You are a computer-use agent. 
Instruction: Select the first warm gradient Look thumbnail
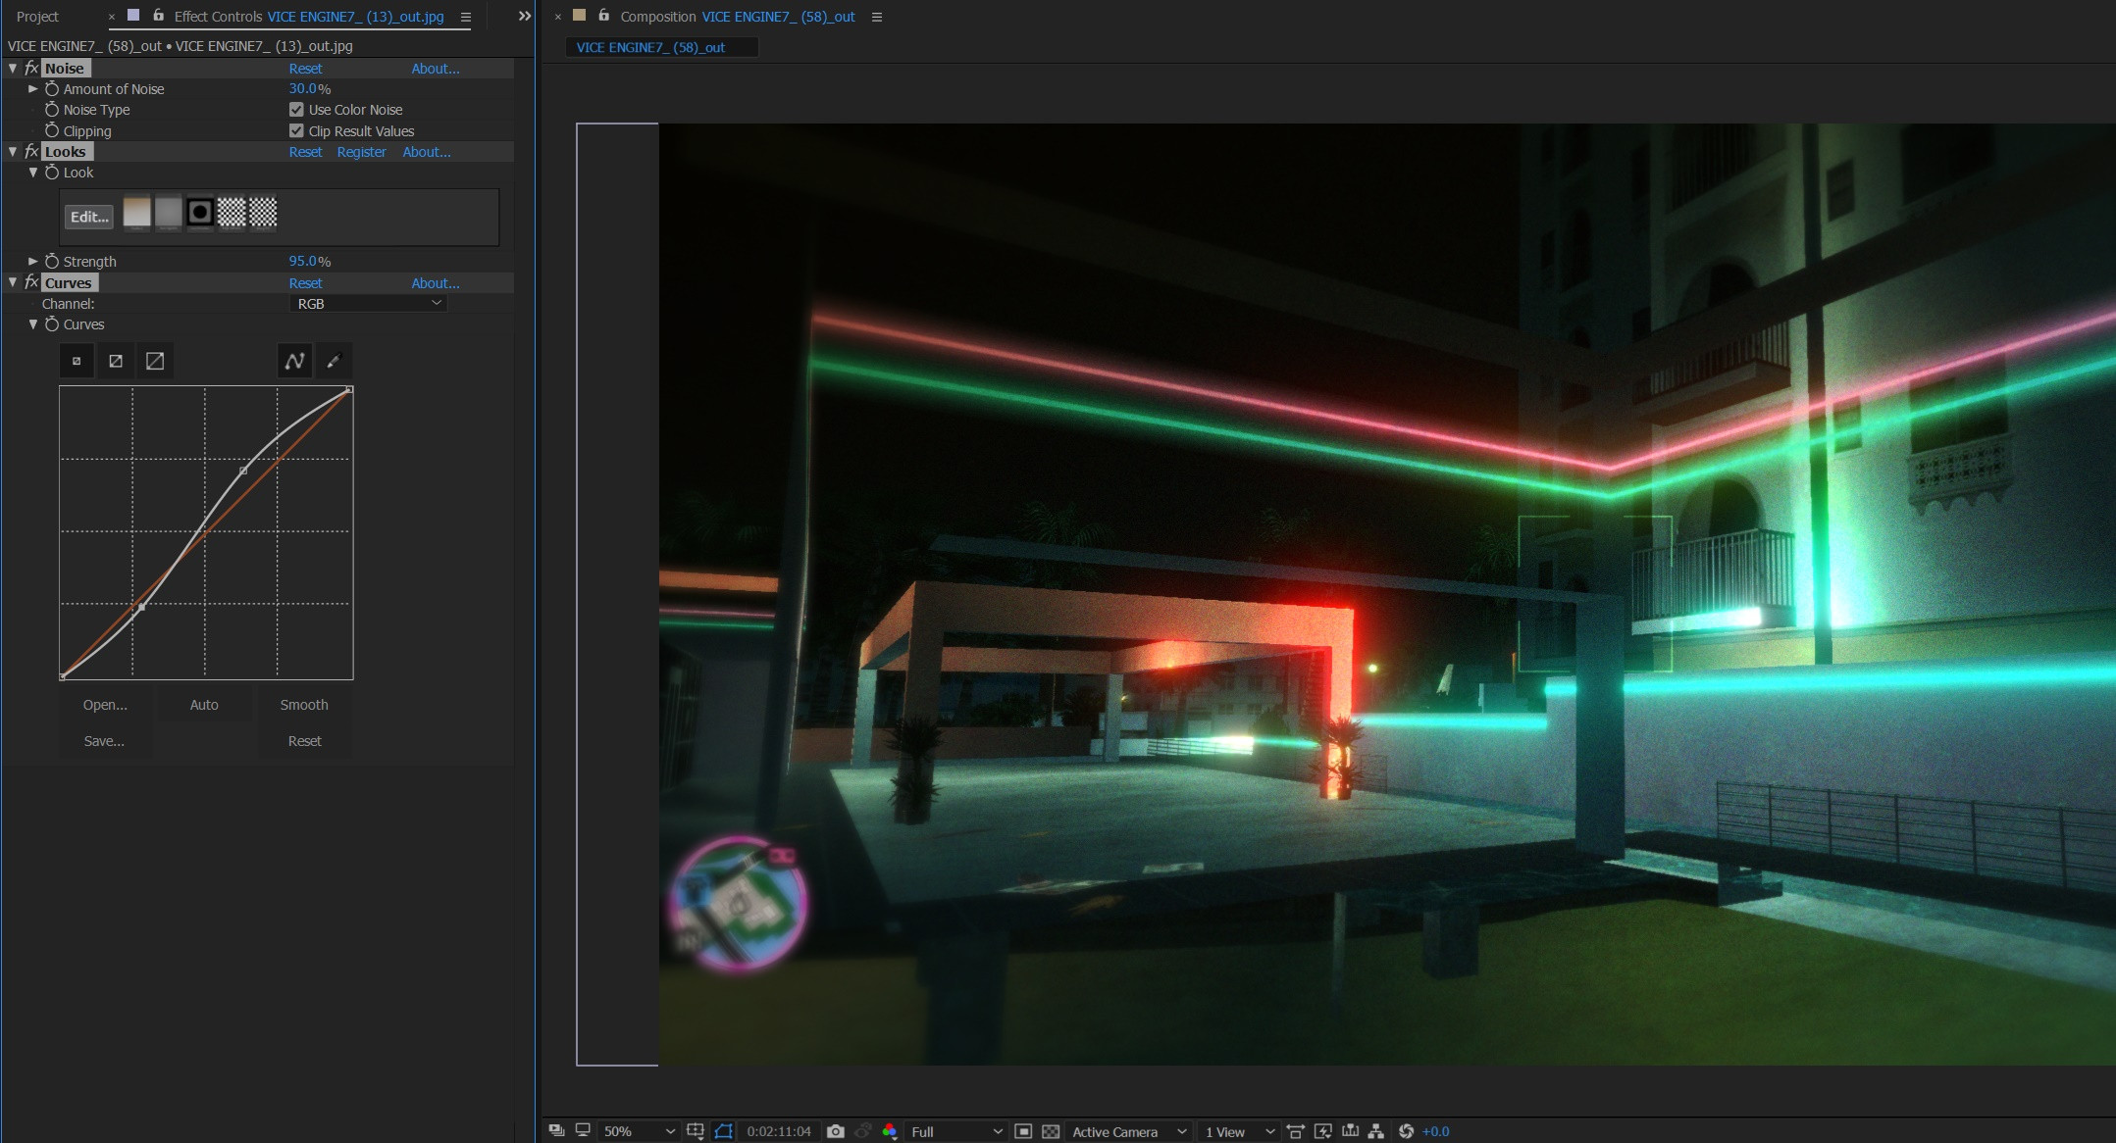click(x=136, y=213)
